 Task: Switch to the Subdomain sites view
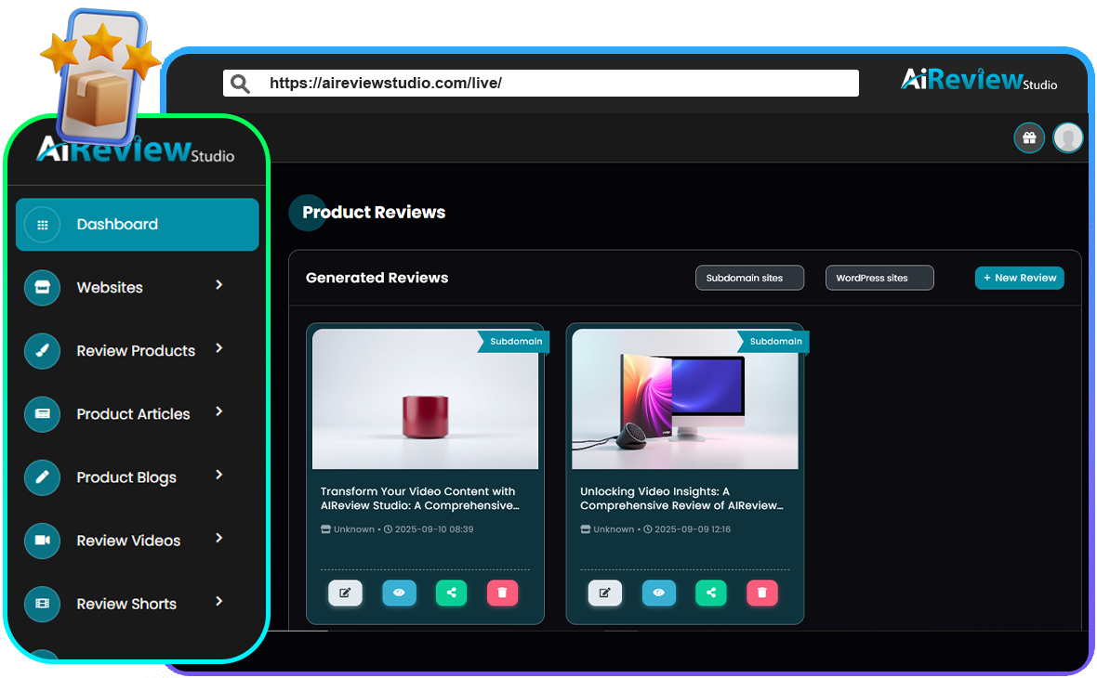click(749, 277)
